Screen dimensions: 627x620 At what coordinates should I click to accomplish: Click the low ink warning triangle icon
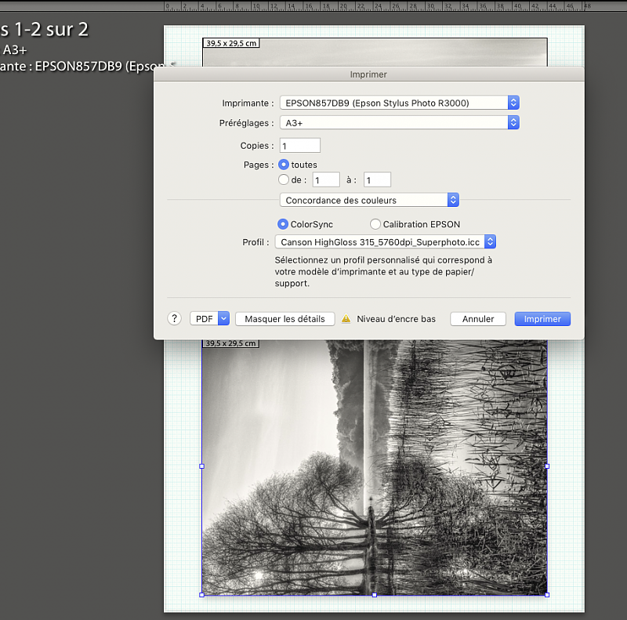346,319
